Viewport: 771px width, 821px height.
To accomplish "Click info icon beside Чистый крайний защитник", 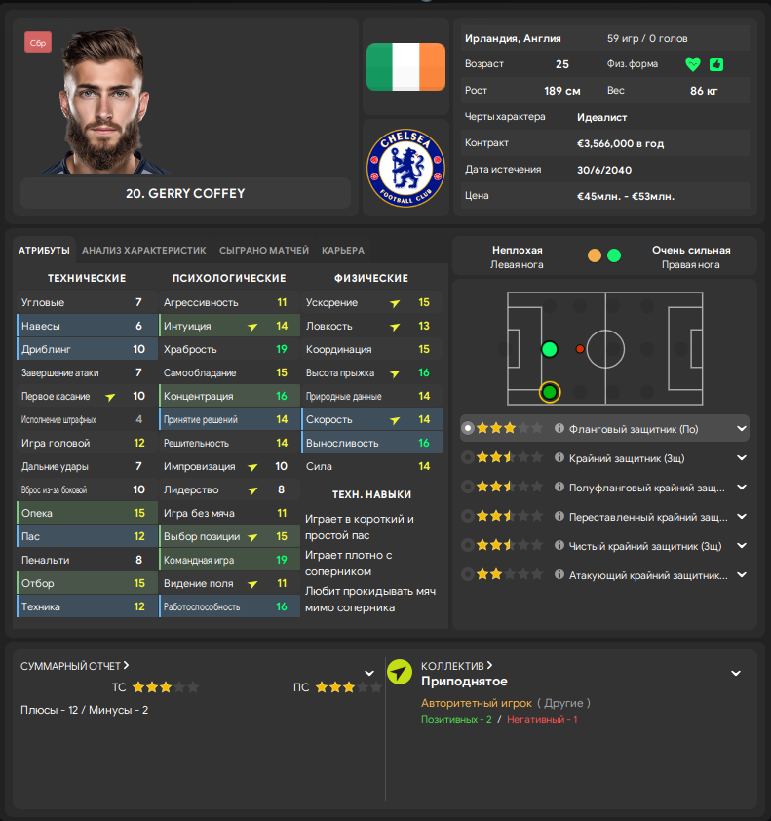I will [x=559, y=545].
